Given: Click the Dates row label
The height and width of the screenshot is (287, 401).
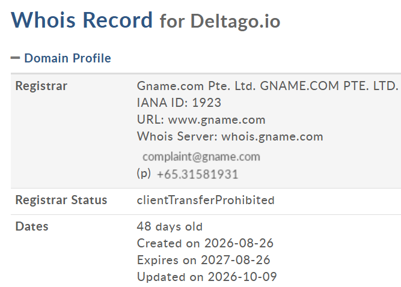Looking at the screenshot, I should 32,226.
